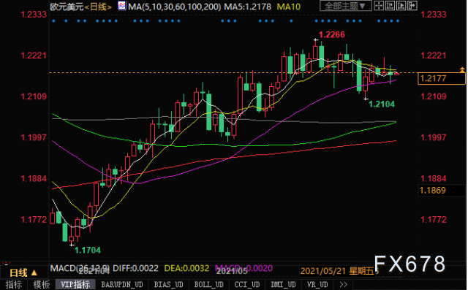Click the crosshair cursor icon
468x290 pixels.
[x=379, y=6]
